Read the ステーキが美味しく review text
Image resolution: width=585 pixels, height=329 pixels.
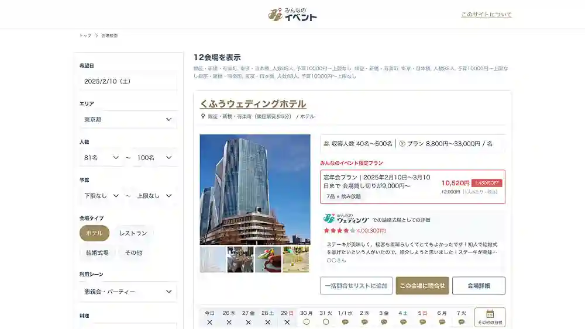pos(412,248)
